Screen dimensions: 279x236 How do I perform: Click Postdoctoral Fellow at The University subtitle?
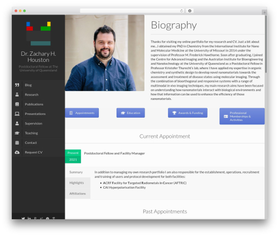click(39, 69)
